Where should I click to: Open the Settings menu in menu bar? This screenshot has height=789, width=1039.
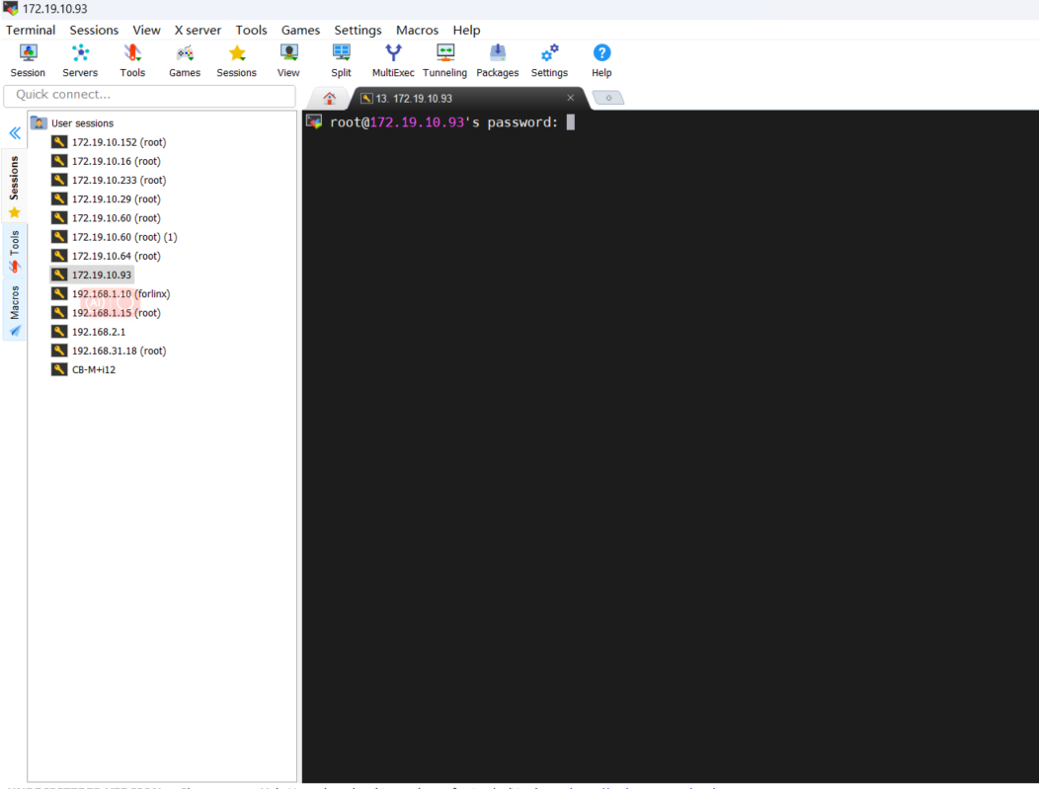[x=358, y=30]
